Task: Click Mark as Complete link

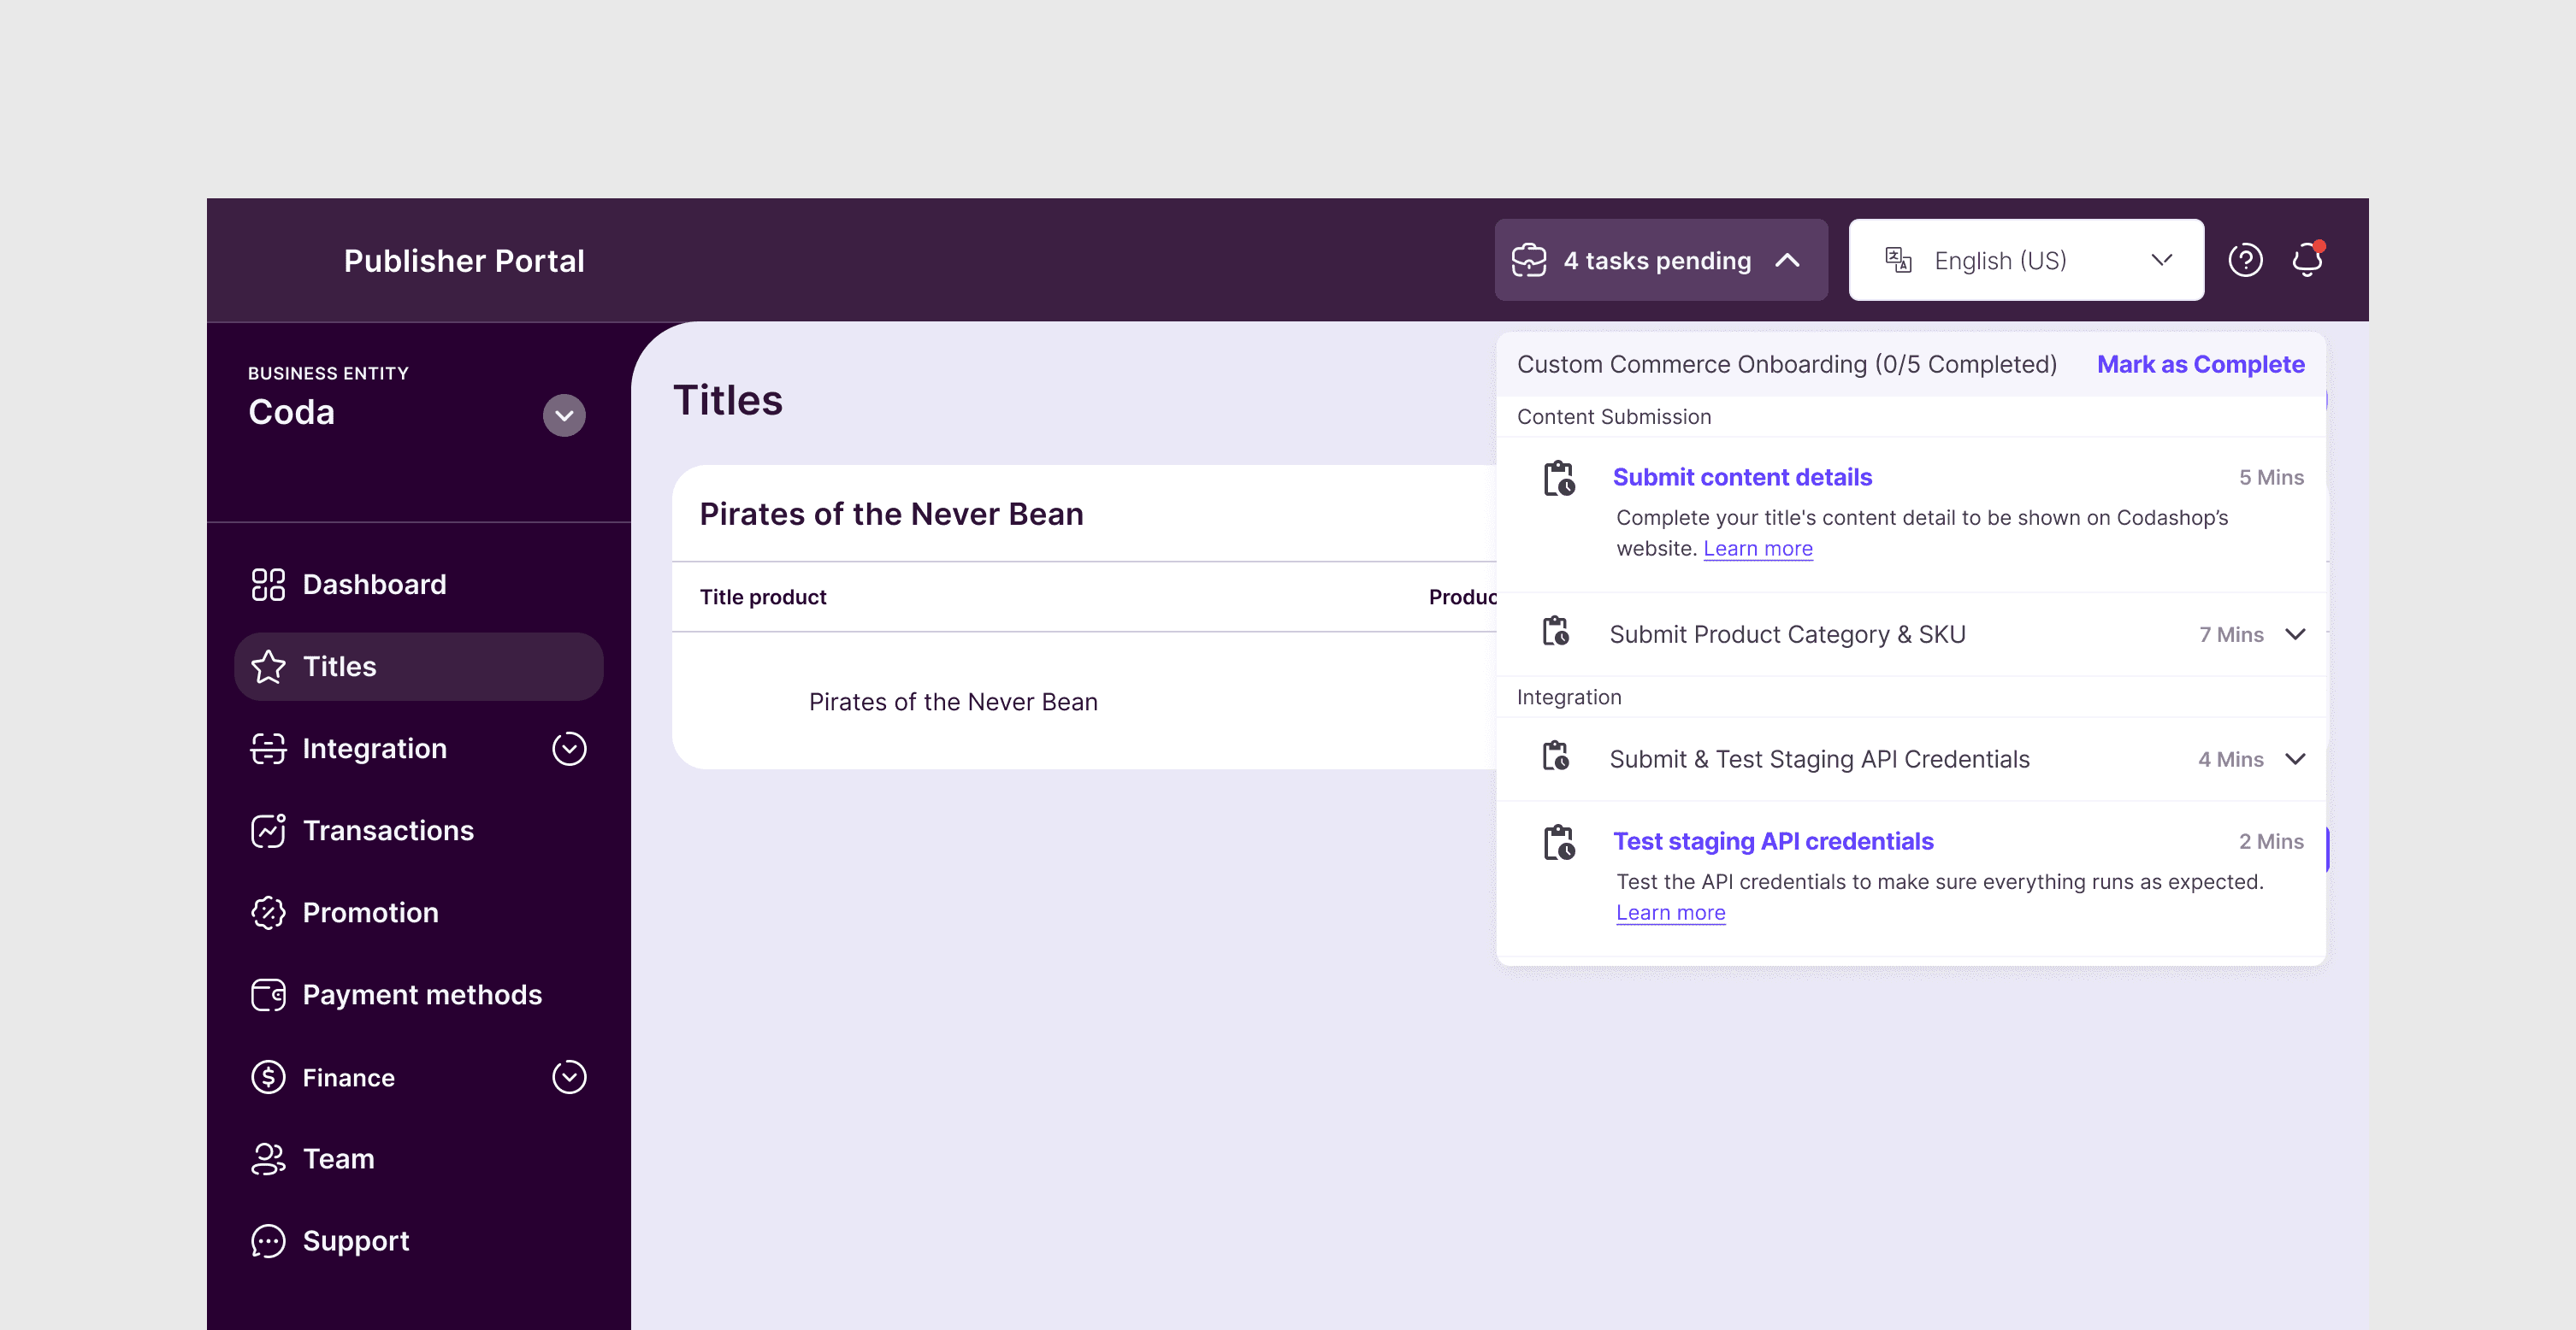Action: (x=2200, y=365)
